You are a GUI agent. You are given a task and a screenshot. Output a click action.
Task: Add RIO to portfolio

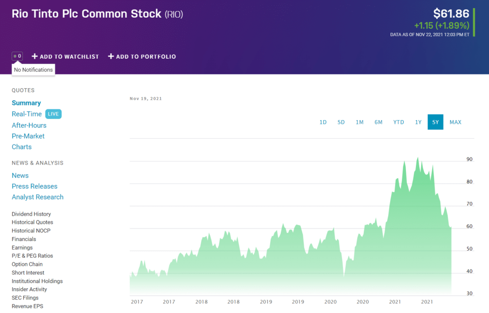[142, 56]
